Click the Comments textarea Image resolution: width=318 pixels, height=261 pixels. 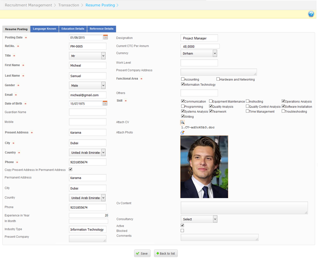click(x=220, y=237)
